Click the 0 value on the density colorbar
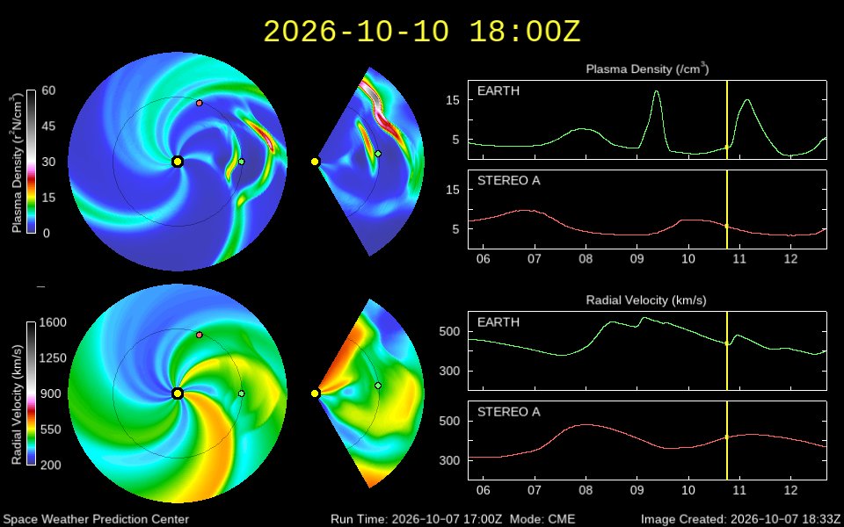The width and height of the screenshot is (844, 527). tap(46, 233)
